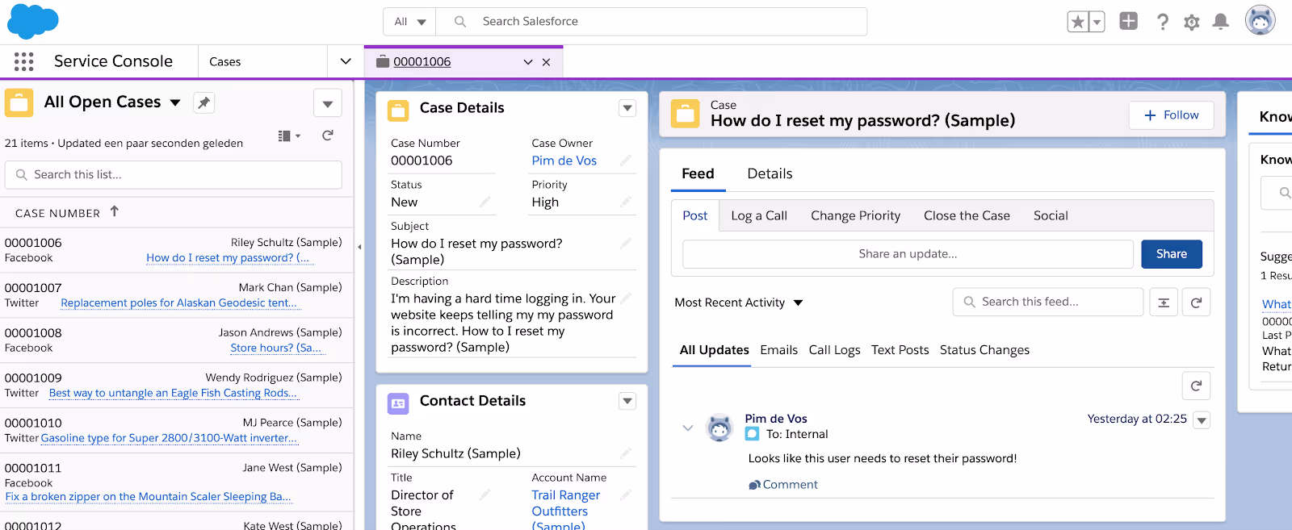Open the list display options icon
Viewport: 1292px width, 530px height.
pos(289,136)
